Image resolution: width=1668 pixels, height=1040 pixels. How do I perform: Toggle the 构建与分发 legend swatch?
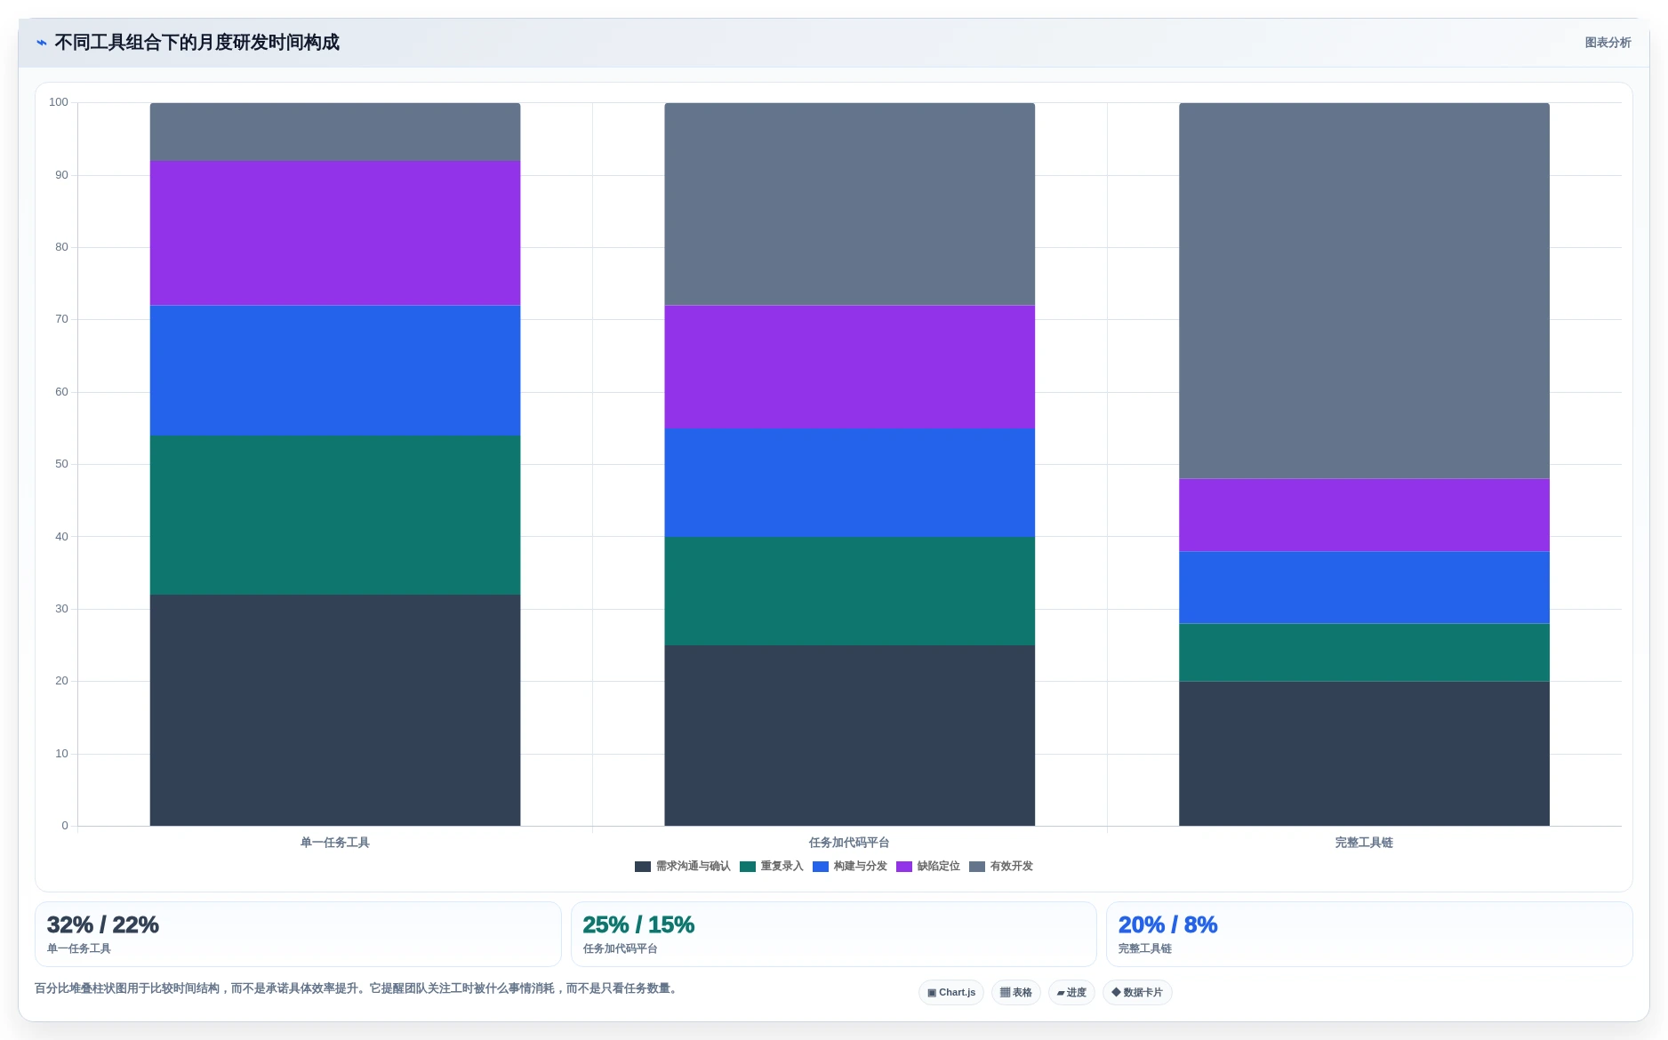click(x=821, y=867)
